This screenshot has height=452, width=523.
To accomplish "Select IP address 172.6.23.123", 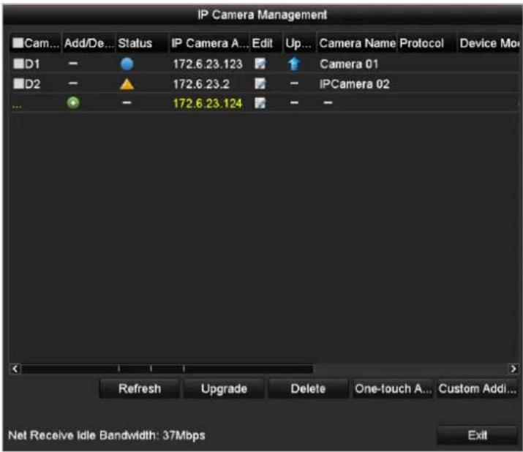I will 208,64.
